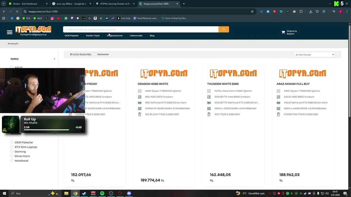Open the Blog menu item
The image size is (351, 197).
[x=152, y=36]
